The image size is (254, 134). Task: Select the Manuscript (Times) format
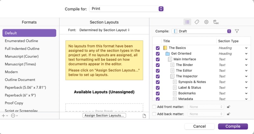point(20,64)
